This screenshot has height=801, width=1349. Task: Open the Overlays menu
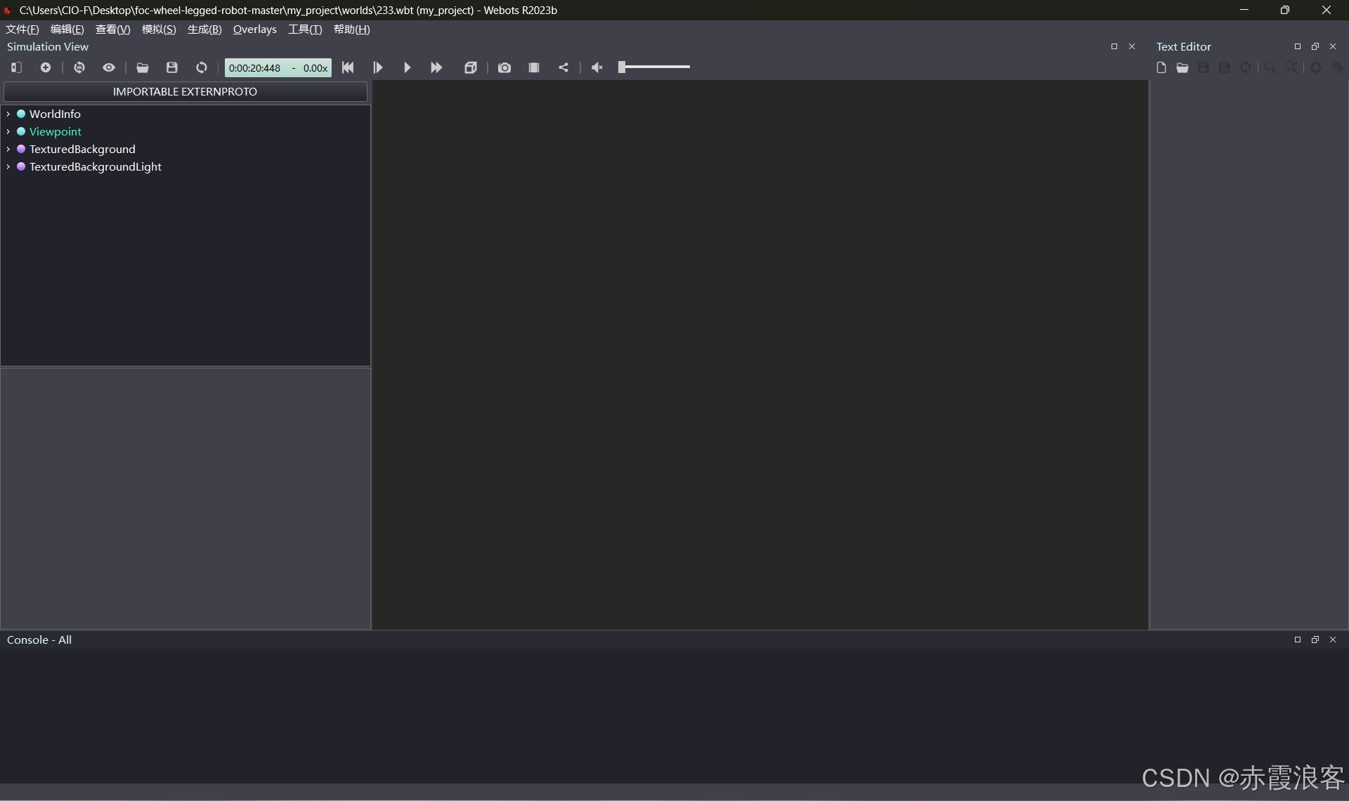254,29
